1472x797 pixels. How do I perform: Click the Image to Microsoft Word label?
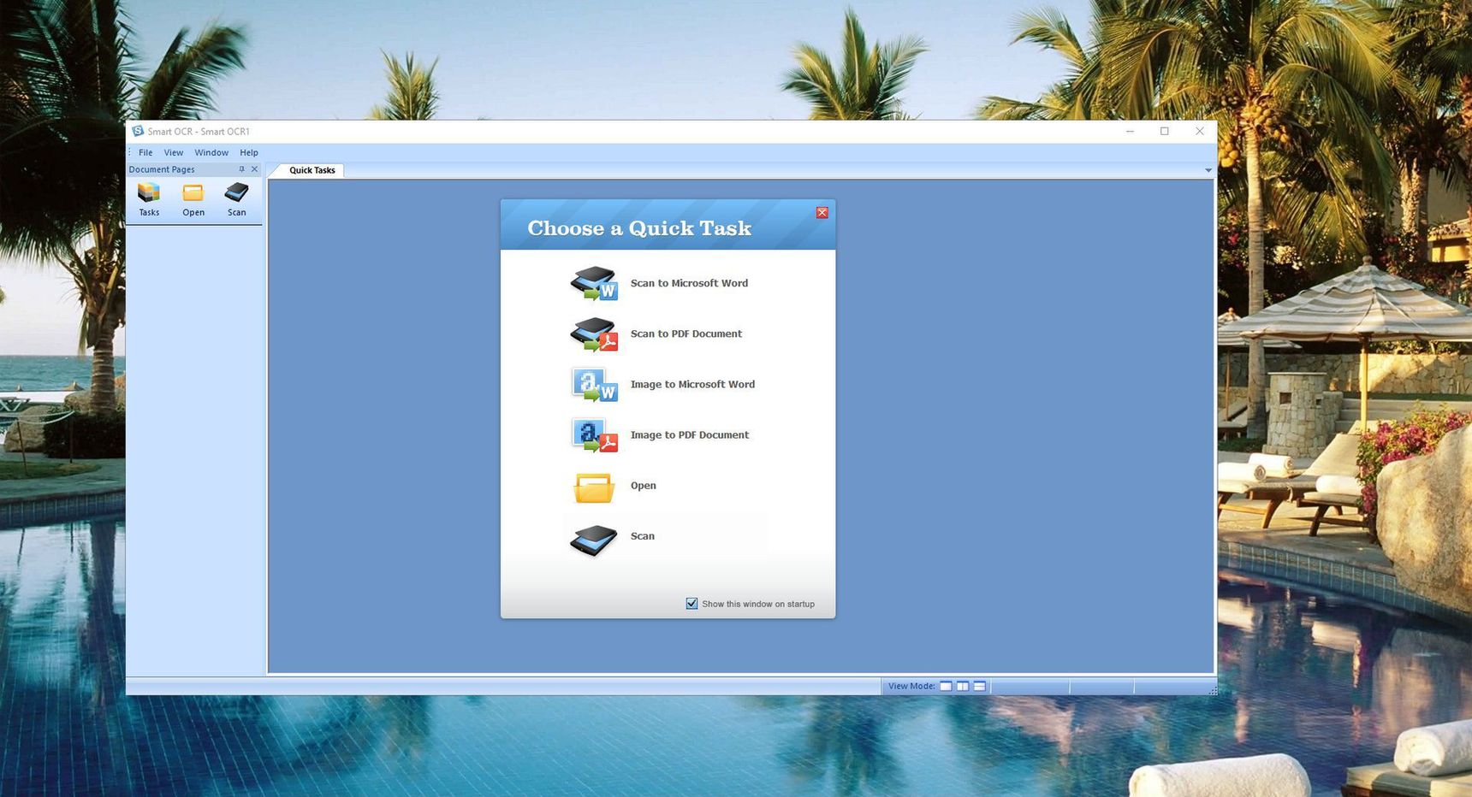pyautogui.click(x=692, y=384)
